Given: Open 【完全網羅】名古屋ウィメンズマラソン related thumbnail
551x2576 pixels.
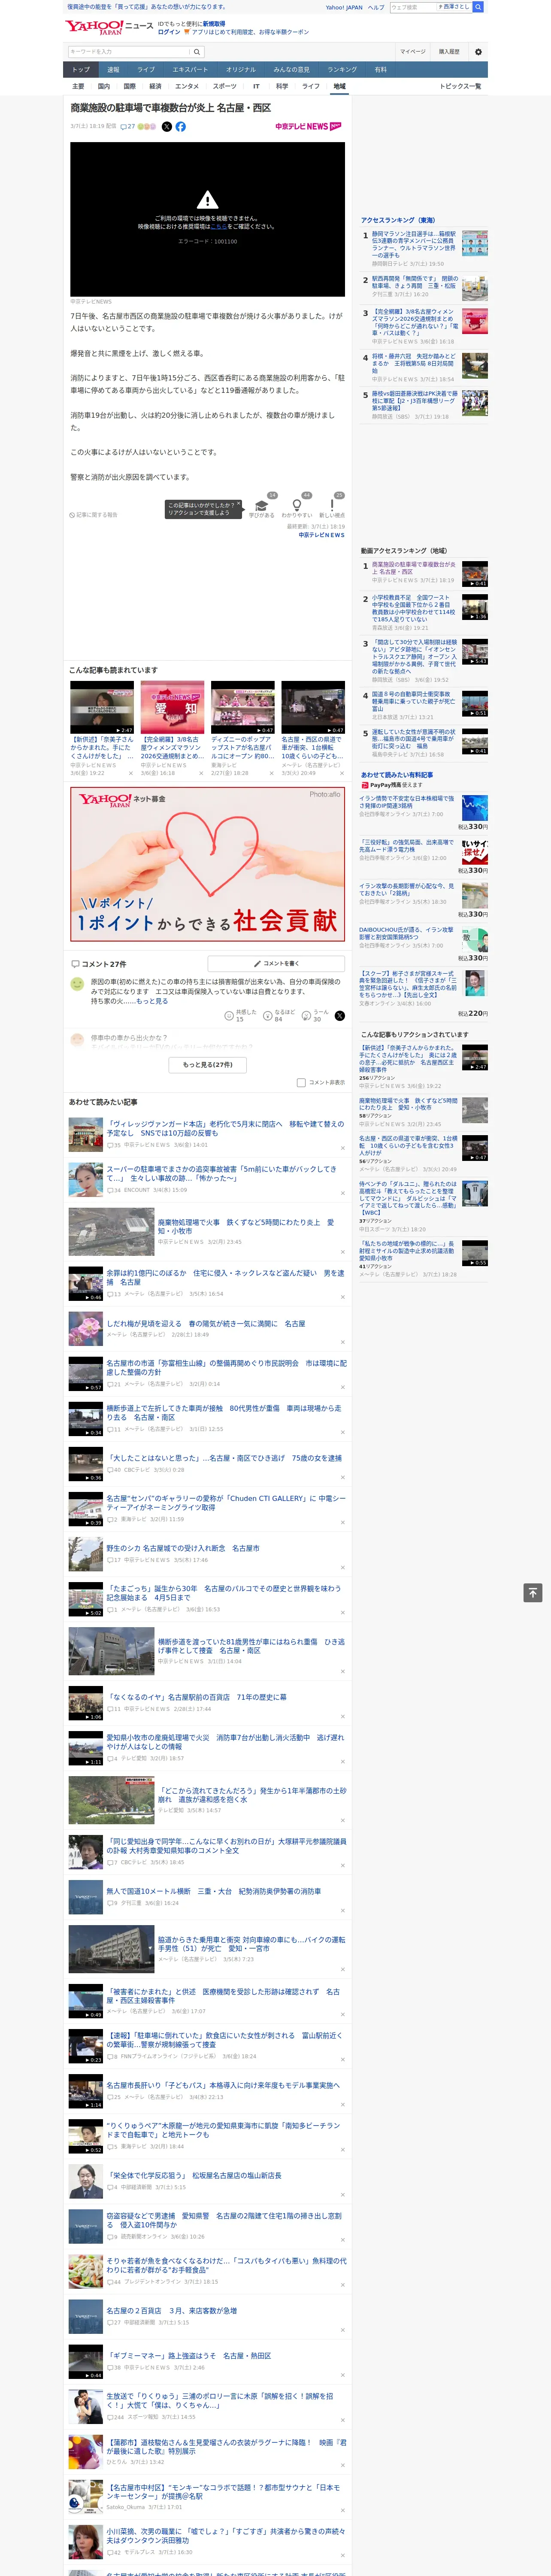Looking at the screenshot, I should tap(172, 709).
